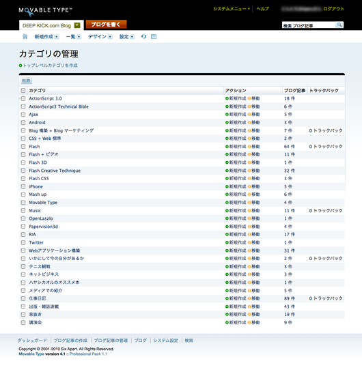Screen dimensions: 362x372
Task: Click green new-create icon for Movable Type row
Action: pos(227,202)
